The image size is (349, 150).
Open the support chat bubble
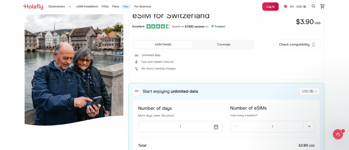(338, 134)
